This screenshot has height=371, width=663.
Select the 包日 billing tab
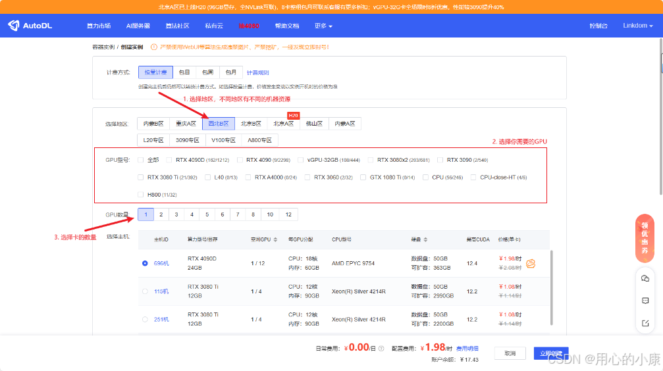(184, 72)
